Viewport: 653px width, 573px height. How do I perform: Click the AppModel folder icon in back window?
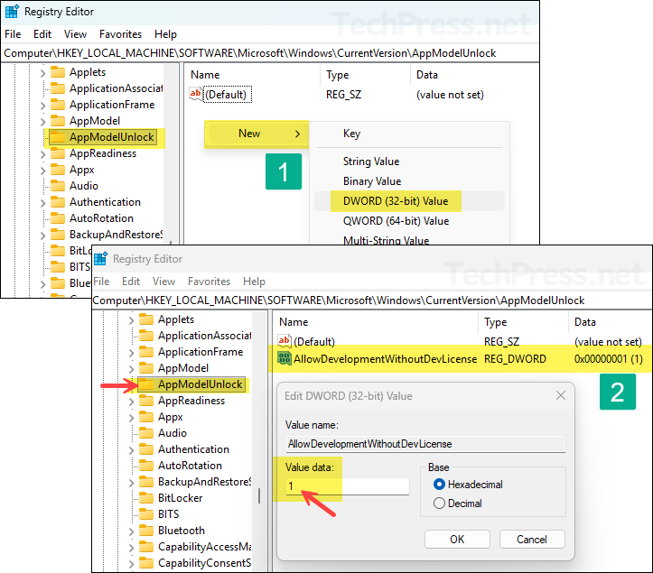(58, 121)
